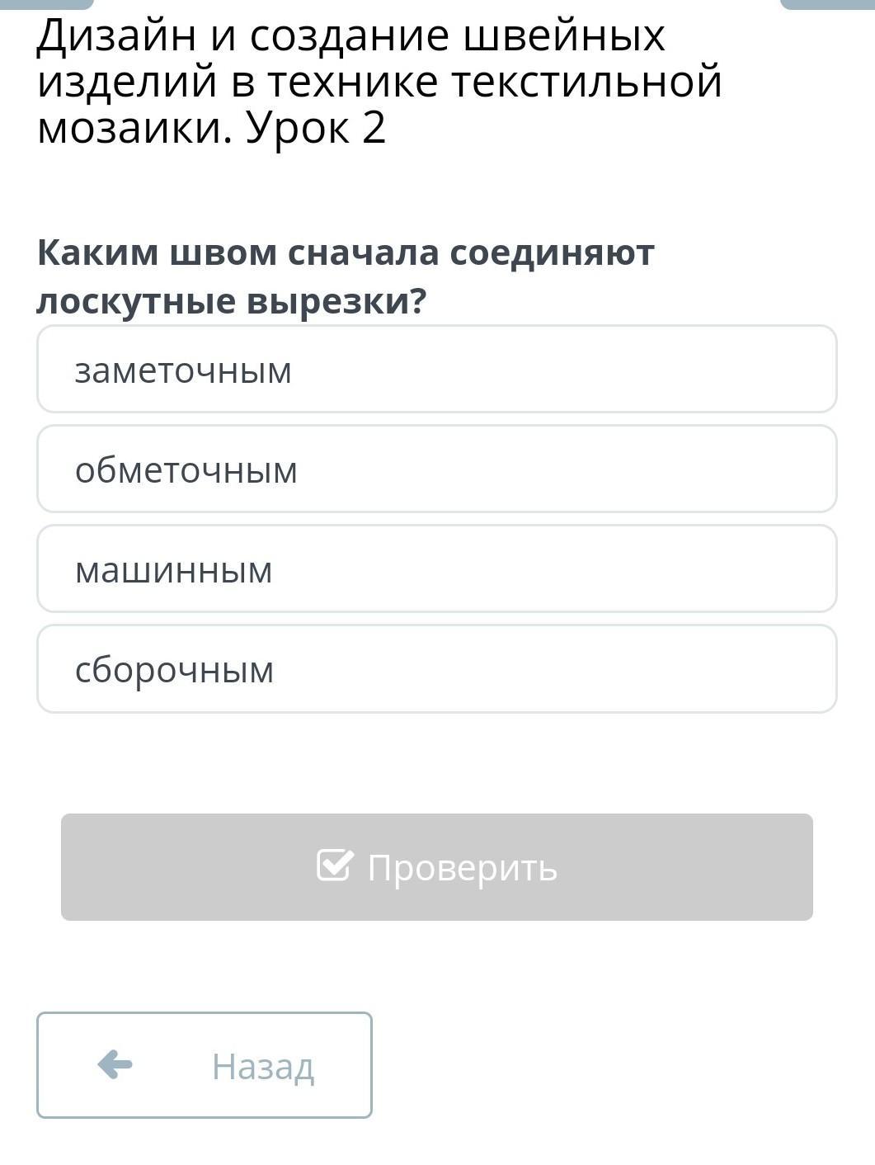This screenshot has width=875, height=1165.
Task: Click 'Урок 2' in the page title
Action: point(316,129)
